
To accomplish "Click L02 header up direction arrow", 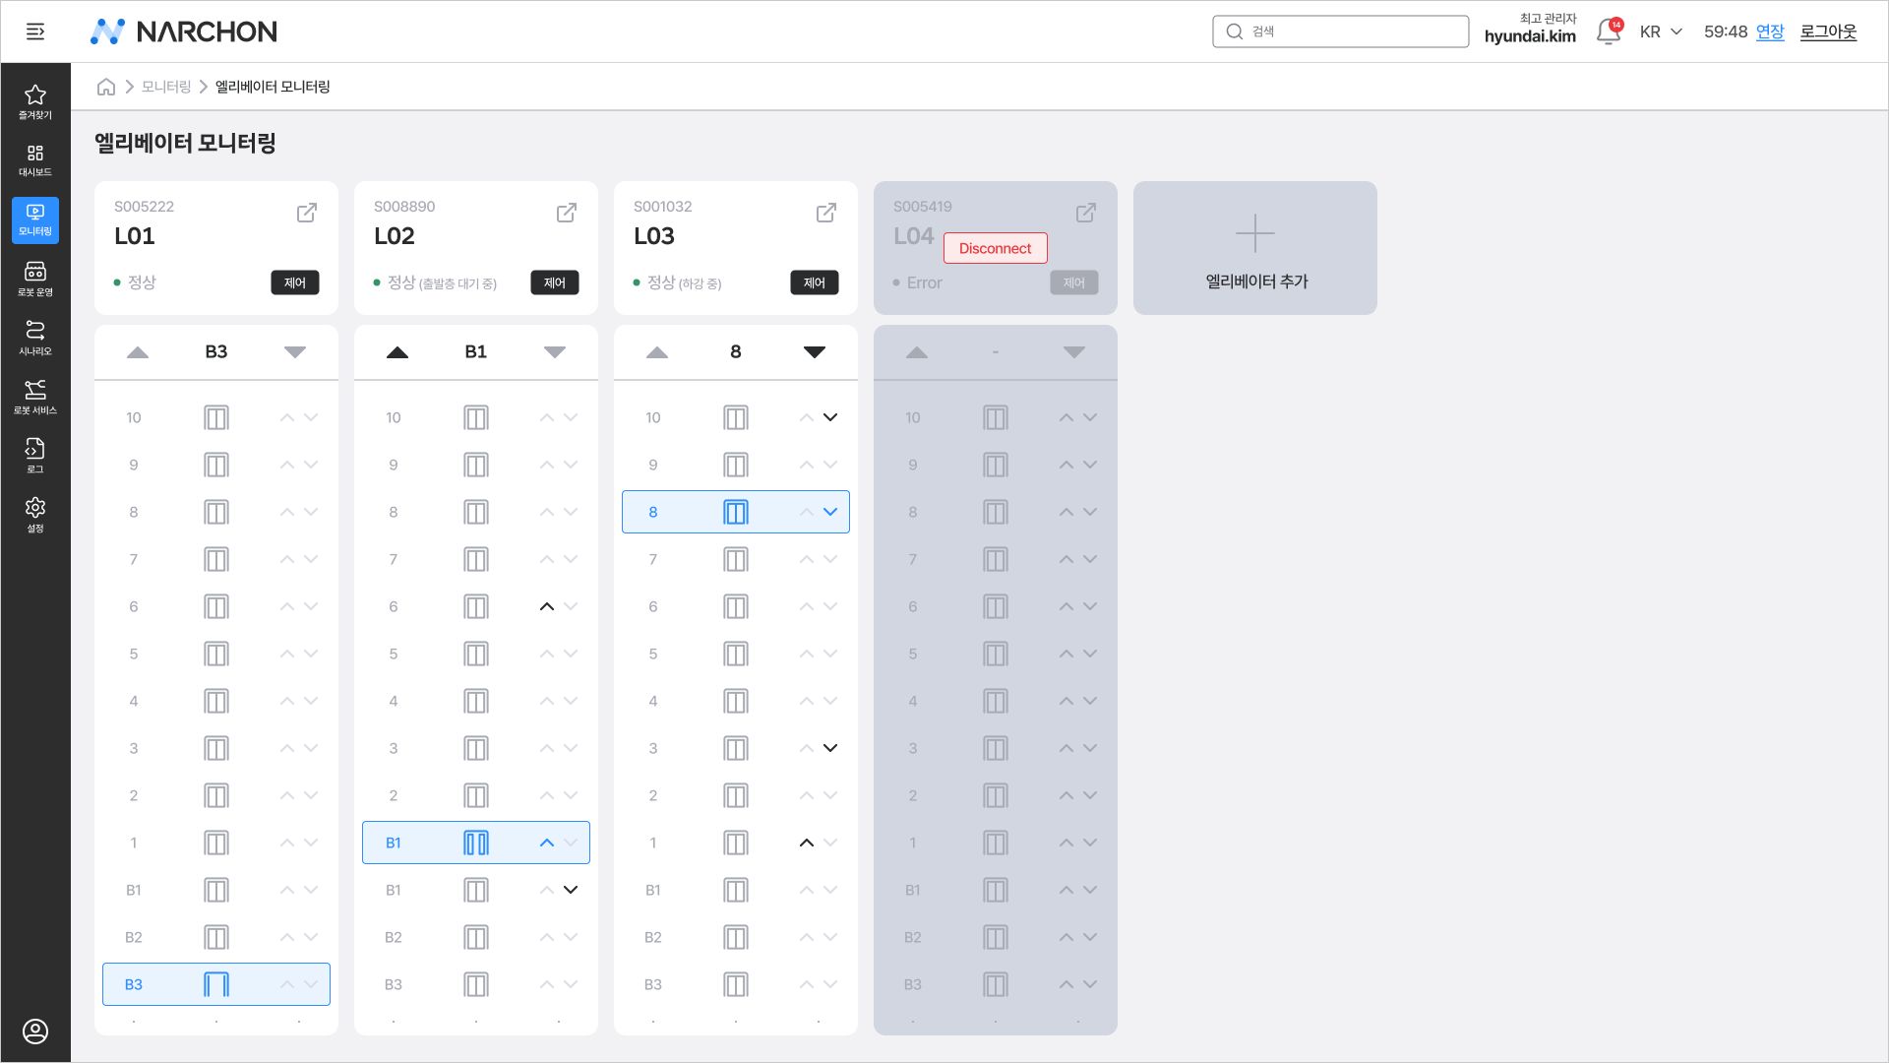I will (x=397, y=352).
